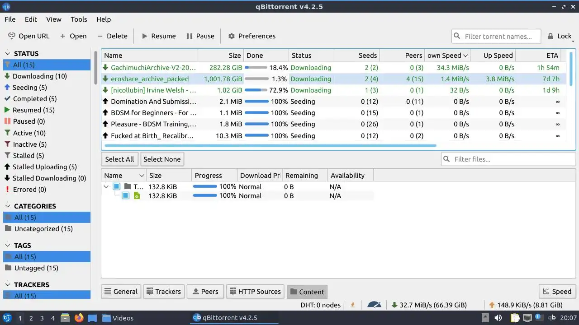Launch Firefox from the taskbar

point(79,318)
